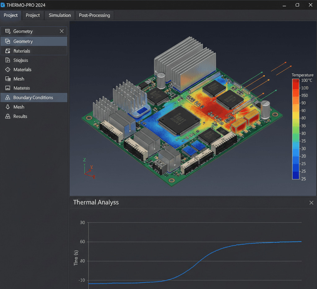Viewport: 317px width, 289px height.
Task: Open the Post-Processing tab
Action: pyautogui.click(x=94, y=15)
